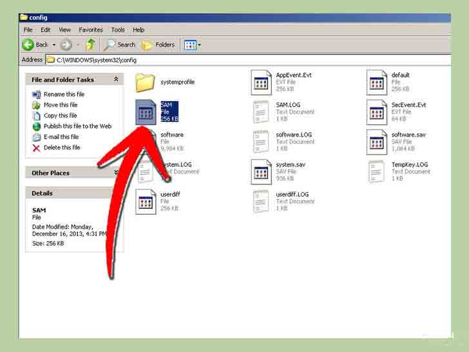Click the red X delete icon
This screenshot has height=352, width=469.
click(x=36, y=148)
